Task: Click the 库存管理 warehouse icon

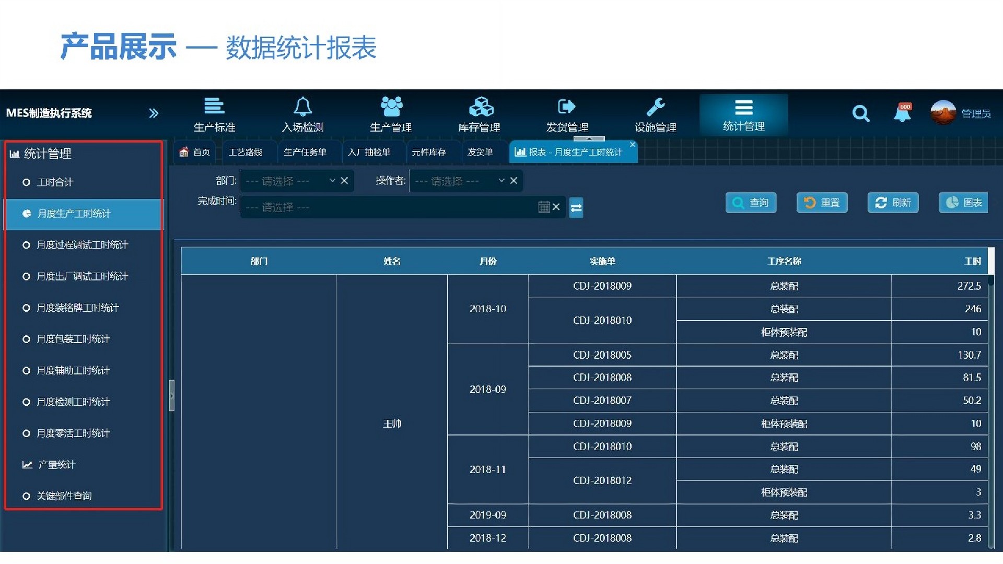Action: click(x=481, y=107)
